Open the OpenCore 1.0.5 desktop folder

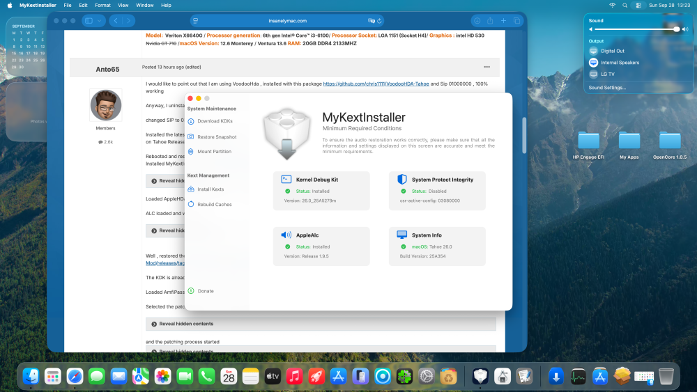(x=669, y=145)
